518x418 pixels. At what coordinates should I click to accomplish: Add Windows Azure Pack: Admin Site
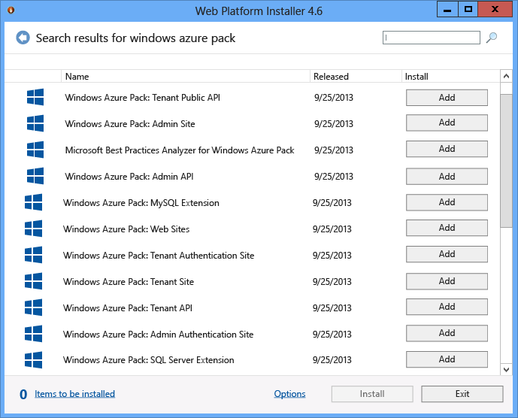[447, 123]
